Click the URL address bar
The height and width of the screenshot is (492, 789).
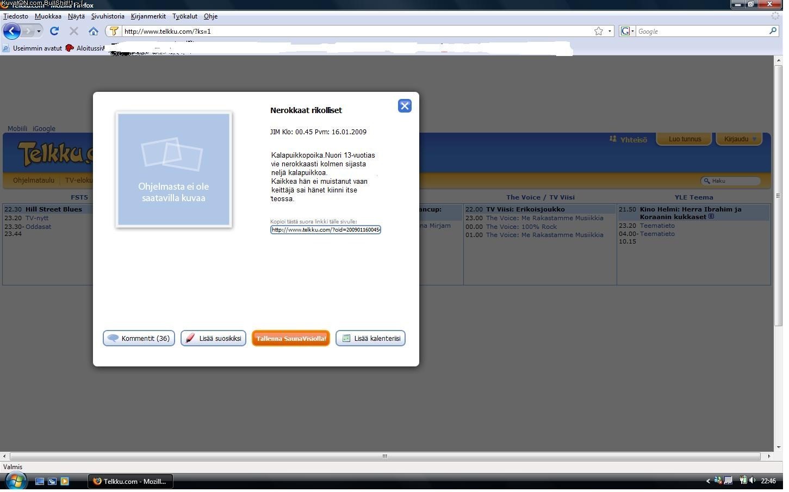pyautogui.click(x=357, y=31)
